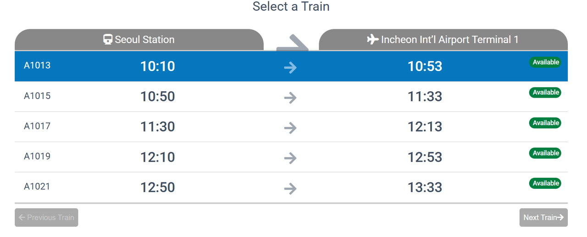Click the large gray arrow between stations
This screenshot has height=237, width=587.
click(x=292, y=43)
